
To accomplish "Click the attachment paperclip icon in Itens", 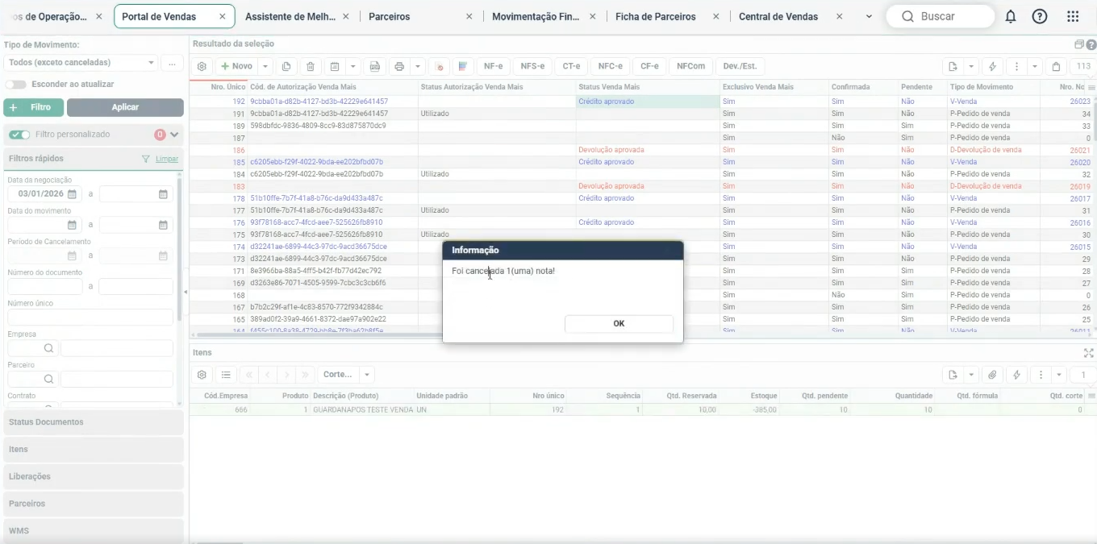I will coord(993,375).
